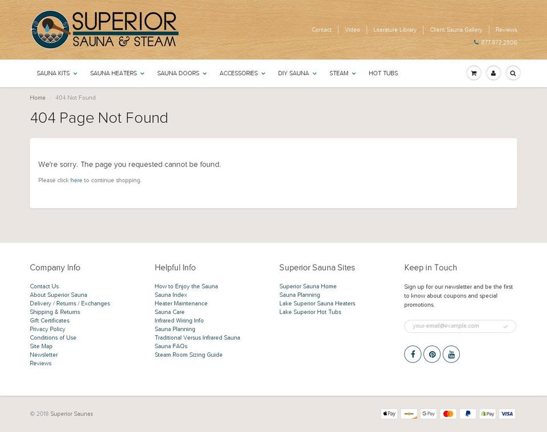Open the Video link in header
Image resolution: width=547 pixels, height=432 pixels.
(352, 30)
